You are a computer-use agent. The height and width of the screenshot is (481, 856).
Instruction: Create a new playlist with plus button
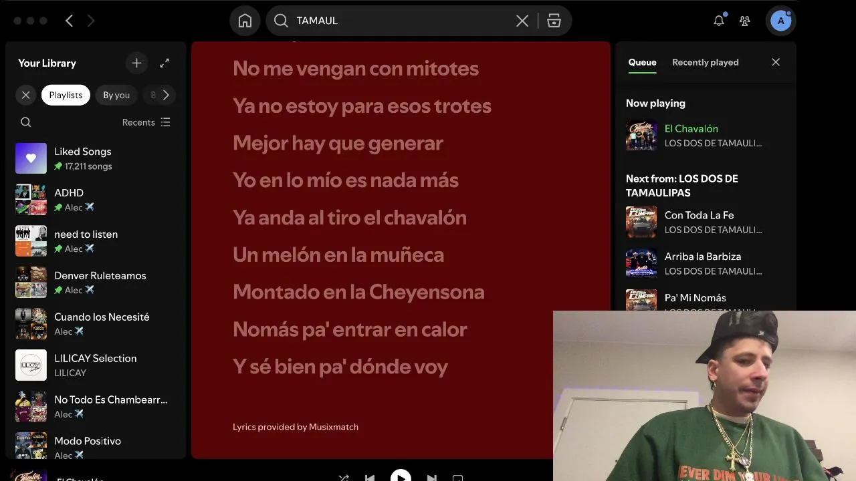[136, 63]
